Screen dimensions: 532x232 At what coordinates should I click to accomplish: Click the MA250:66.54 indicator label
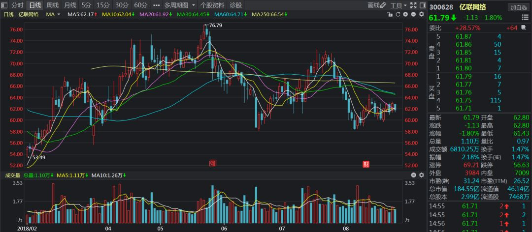click(270, 14)
